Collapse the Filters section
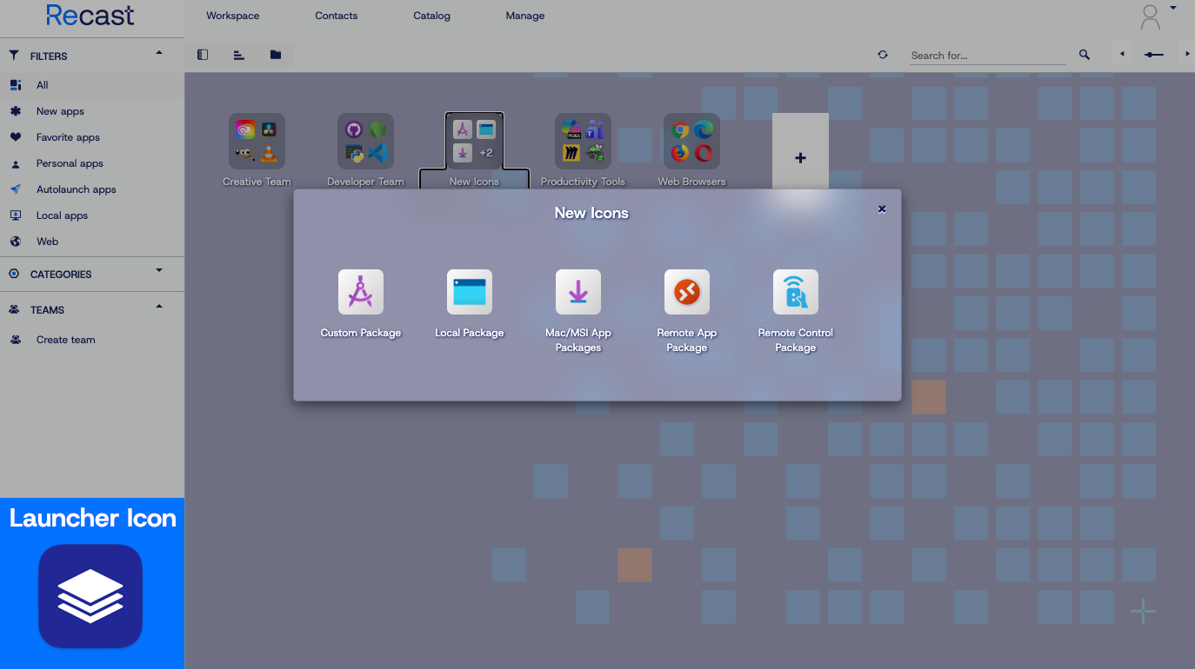This screenshot has height=669, width=1195. pyautogui.click(x=159, y=54)
